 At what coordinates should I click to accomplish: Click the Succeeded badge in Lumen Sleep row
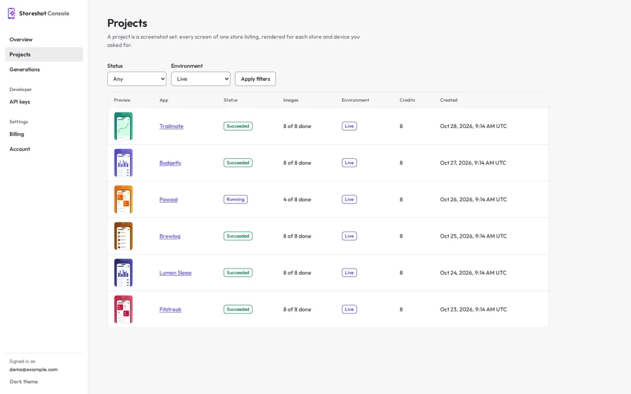pos(238,273)
